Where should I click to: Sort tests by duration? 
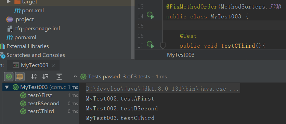coord(45,77)
